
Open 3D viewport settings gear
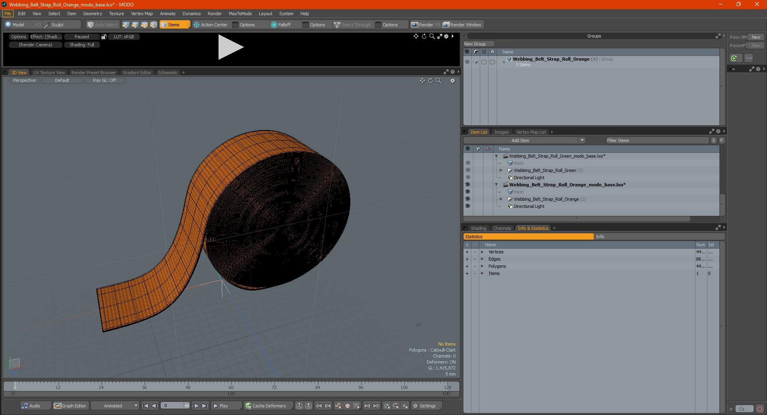453,81
